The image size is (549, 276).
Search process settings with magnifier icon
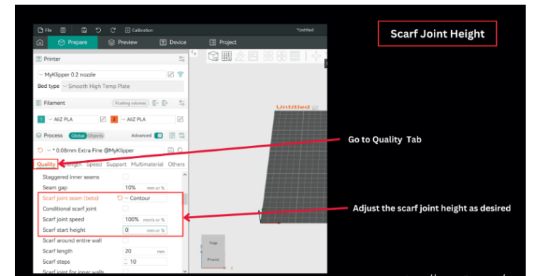tap(180, 150)
